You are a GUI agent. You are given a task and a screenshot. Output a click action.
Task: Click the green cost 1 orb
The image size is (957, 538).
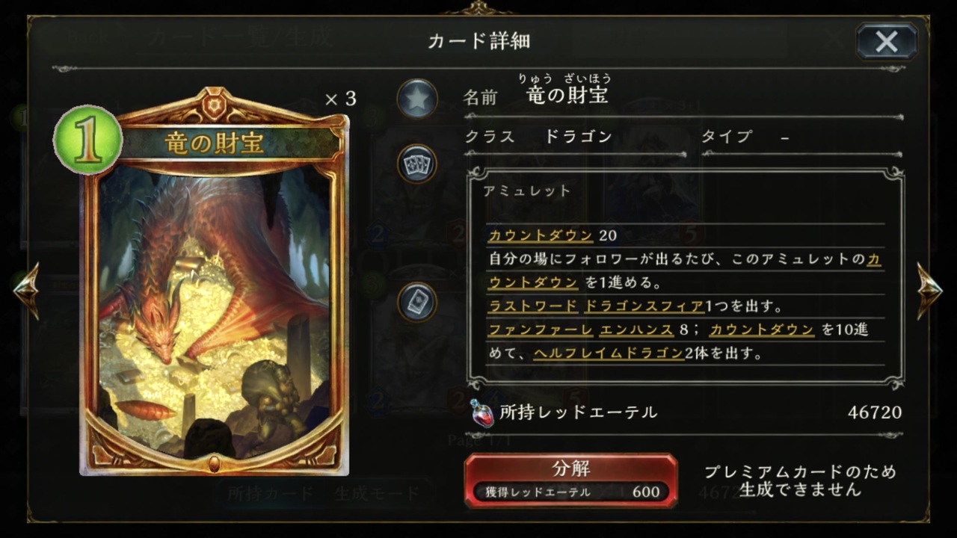[x=87, y=140]
